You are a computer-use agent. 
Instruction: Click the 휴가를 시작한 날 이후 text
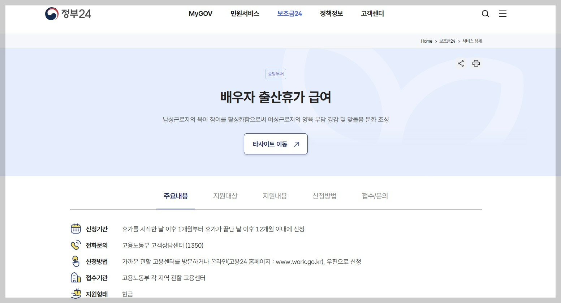tap(213, 229)
